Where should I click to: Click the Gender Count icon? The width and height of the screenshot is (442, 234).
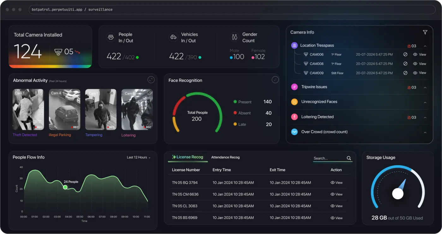click(x=235, y=37)
